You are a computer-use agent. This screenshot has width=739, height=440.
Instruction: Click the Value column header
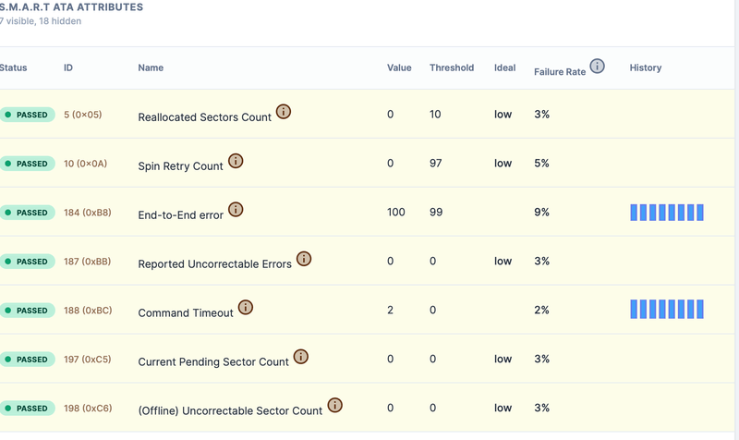[399, 67]
